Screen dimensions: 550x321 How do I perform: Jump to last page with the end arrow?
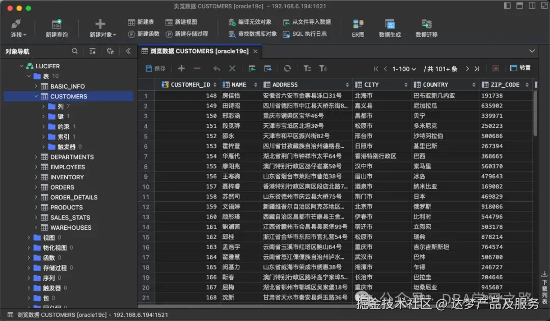click(476, 68)
